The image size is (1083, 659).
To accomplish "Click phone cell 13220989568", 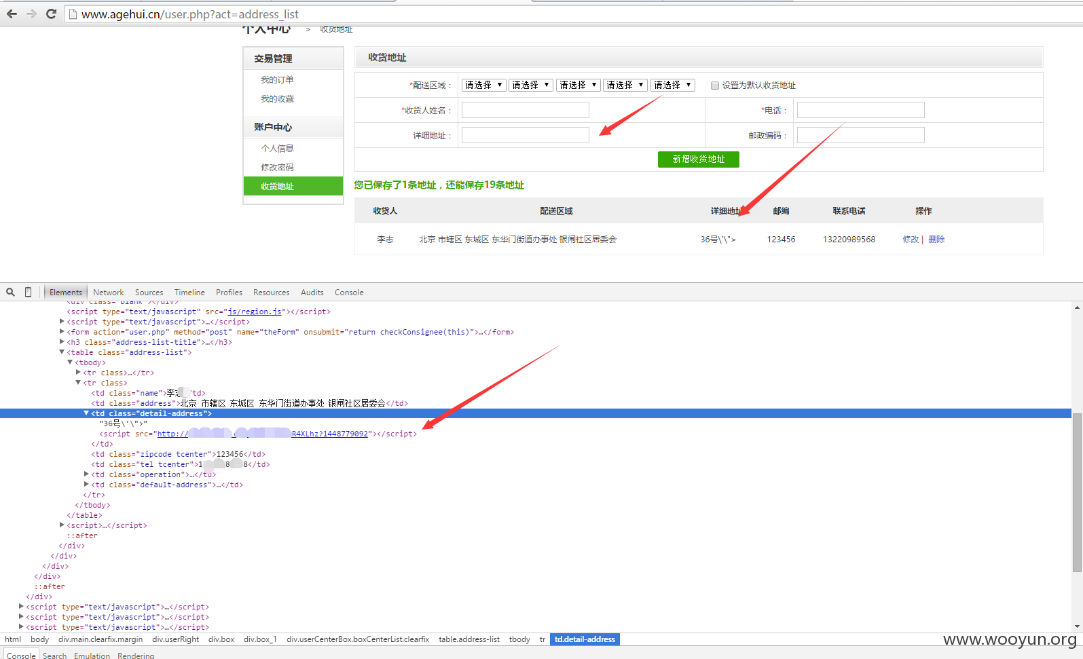I will tap(849, 240).
